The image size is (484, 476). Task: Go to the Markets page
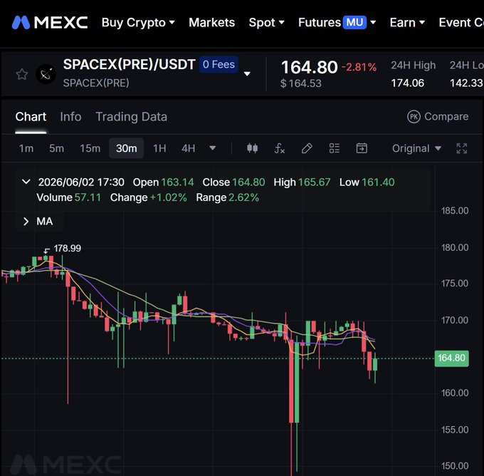point(212,23)
